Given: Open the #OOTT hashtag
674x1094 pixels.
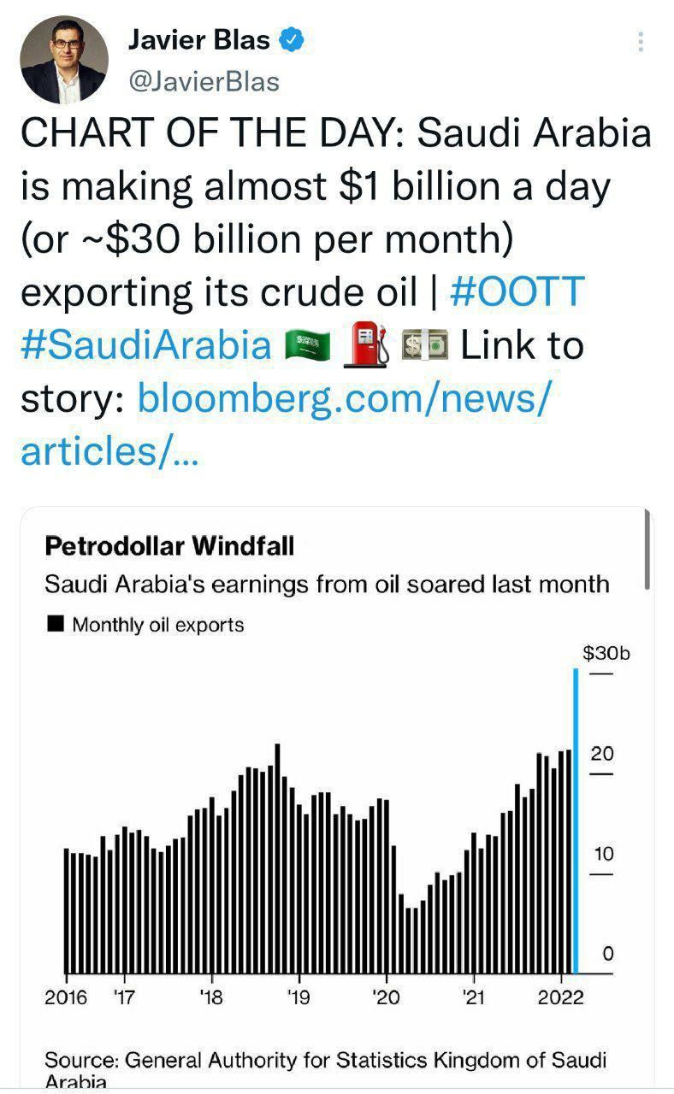Looking at the screenshot, I should 517,292.
